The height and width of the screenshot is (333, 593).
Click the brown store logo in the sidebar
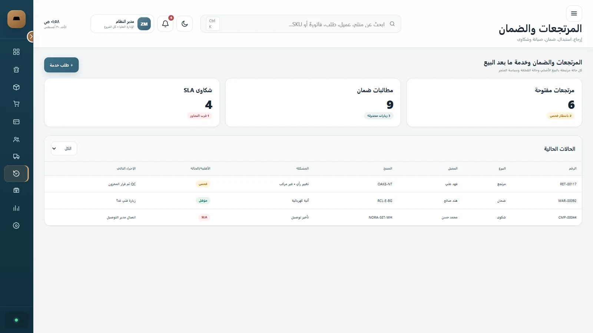(x=16, y=19)
